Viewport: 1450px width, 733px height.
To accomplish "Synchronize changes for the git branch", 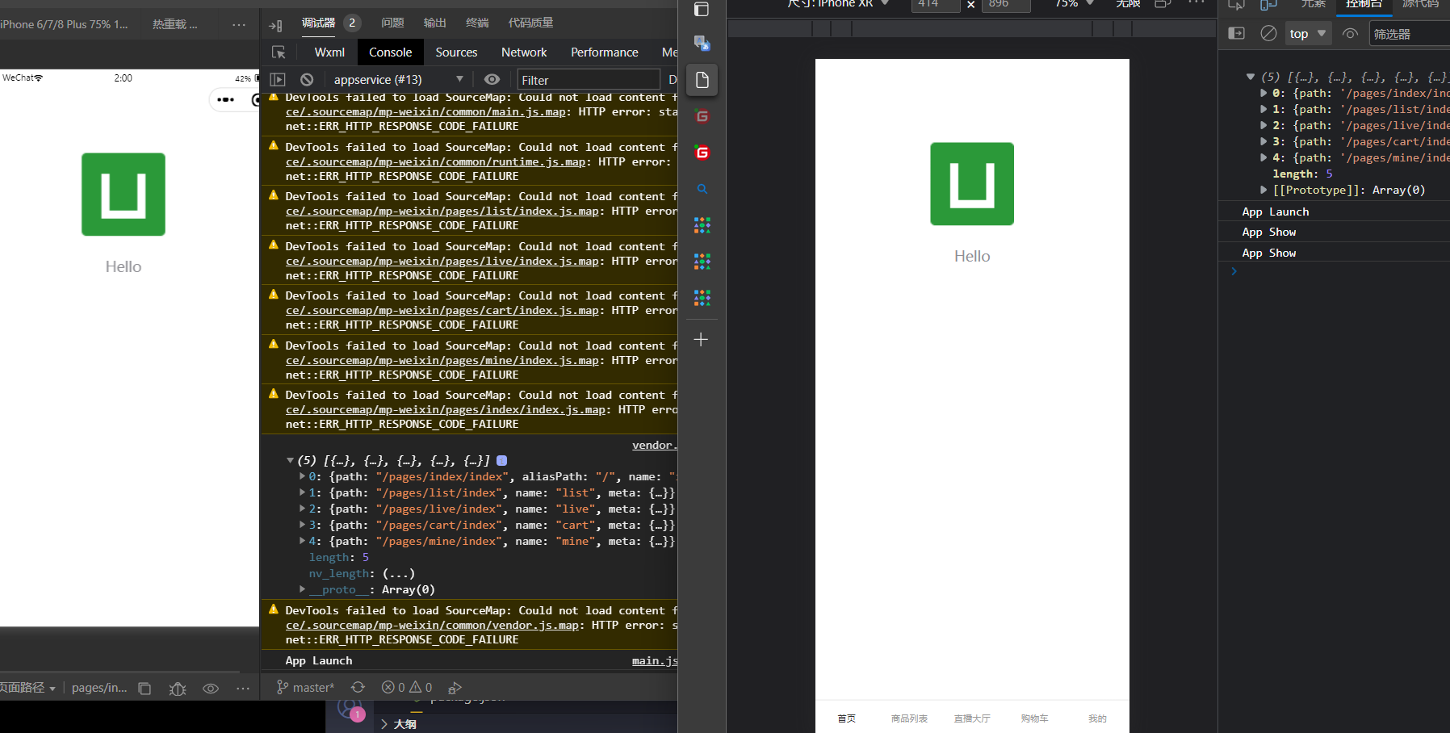I will coord(358,687).
